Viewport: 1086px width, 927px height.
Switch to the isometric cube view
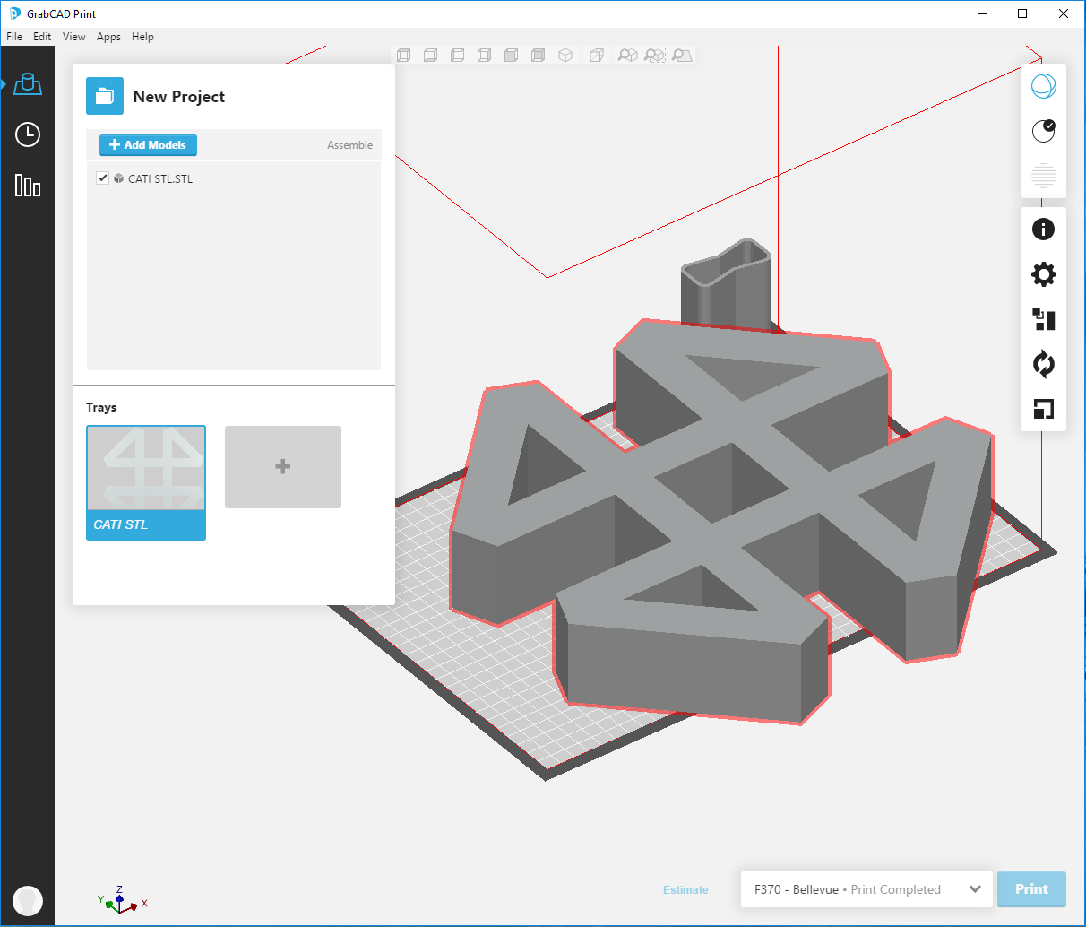565,56
